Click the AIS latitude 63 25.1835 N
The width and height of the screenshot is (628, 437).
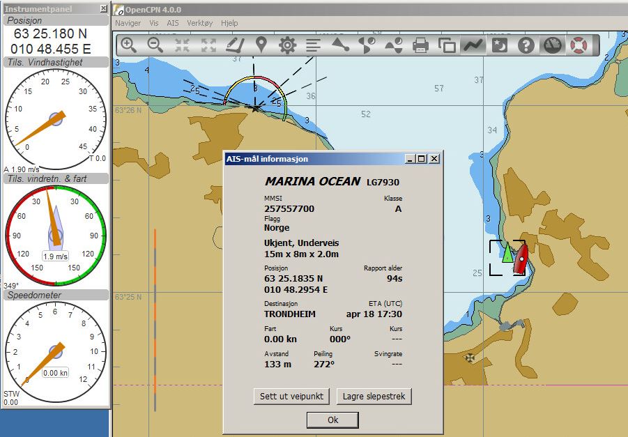(293, 278)
